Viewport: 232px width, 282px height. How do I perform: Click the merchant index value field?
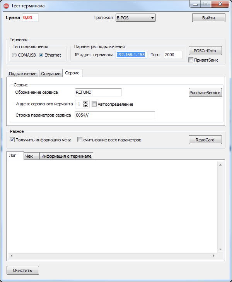[x=79, y=104]
